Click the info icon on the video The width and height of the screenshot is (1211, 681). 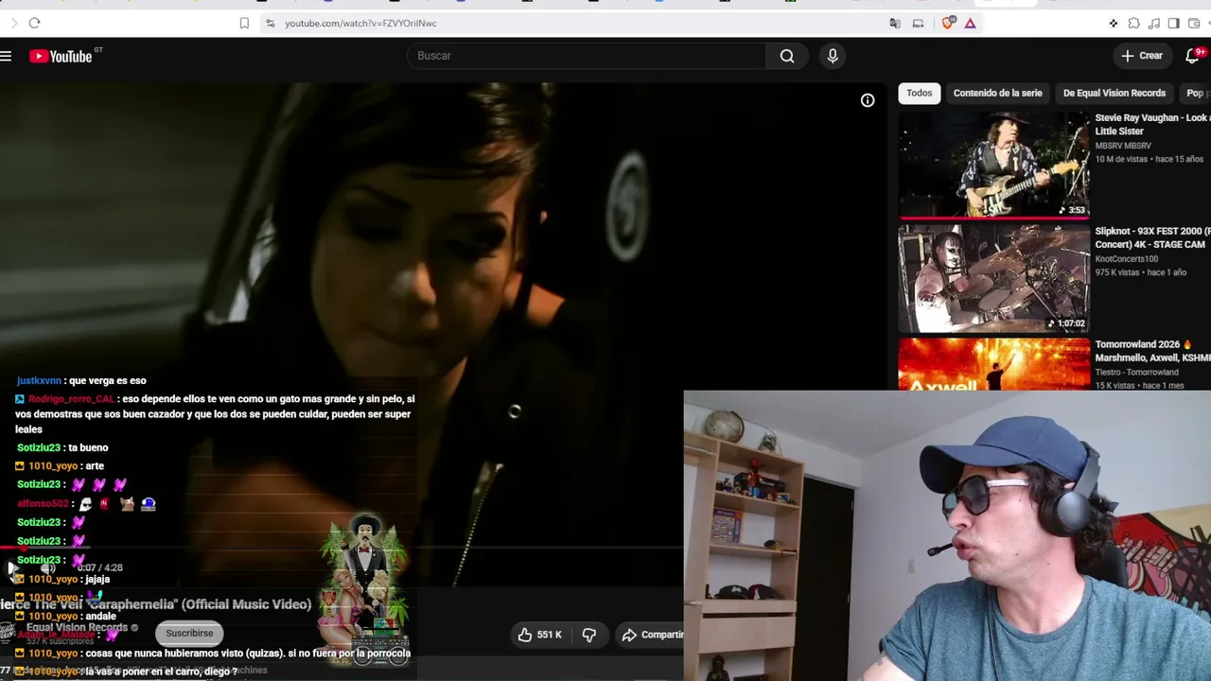868,100
